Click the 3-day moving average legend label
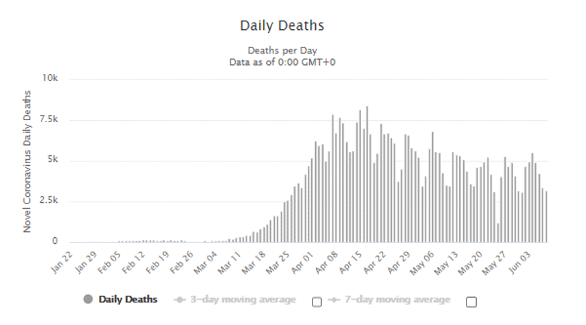The image size is (586, 325). tap(243, 300)
